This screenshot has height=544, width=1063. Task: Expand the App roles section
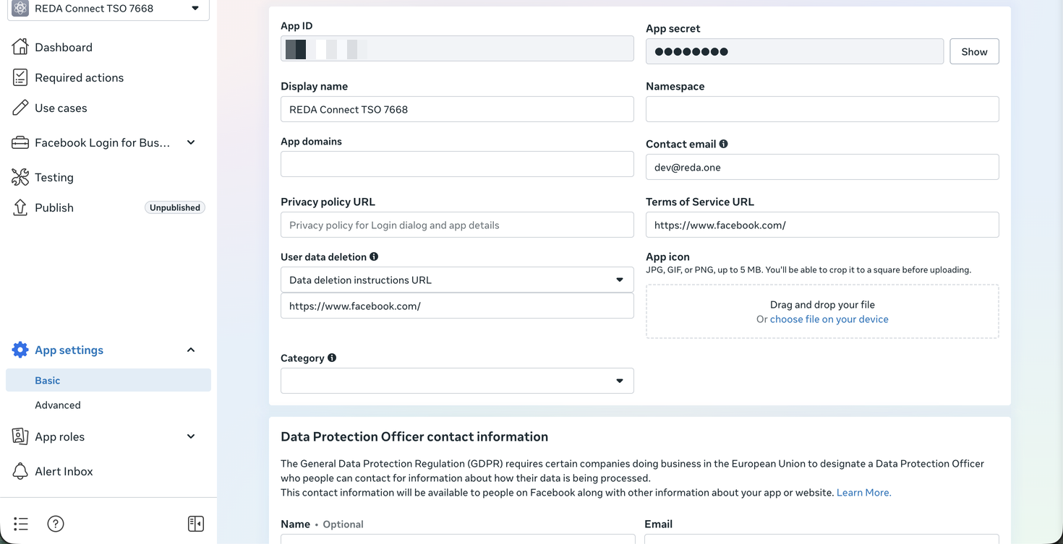pyautogui.click(x=191, y=436)
